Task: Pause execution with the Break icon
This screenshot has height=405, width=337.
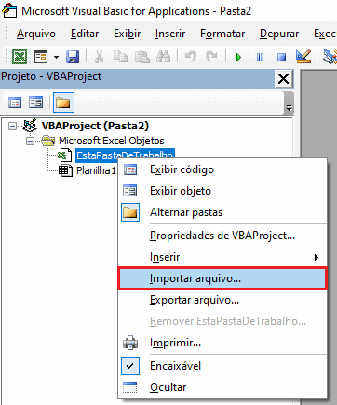Action: tap(260, 58)
